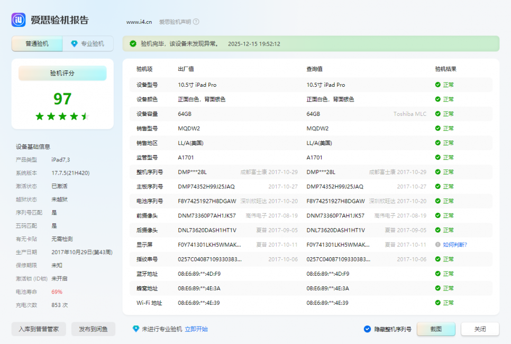Click the blue question mark next to 如何判断

coord(437,245)
